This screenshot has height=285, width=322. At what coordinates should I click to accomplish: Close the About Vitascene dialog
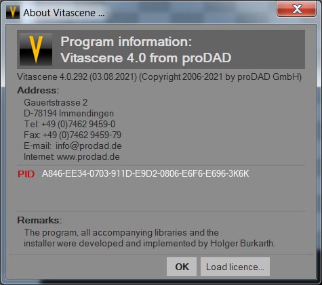point(296,9)
